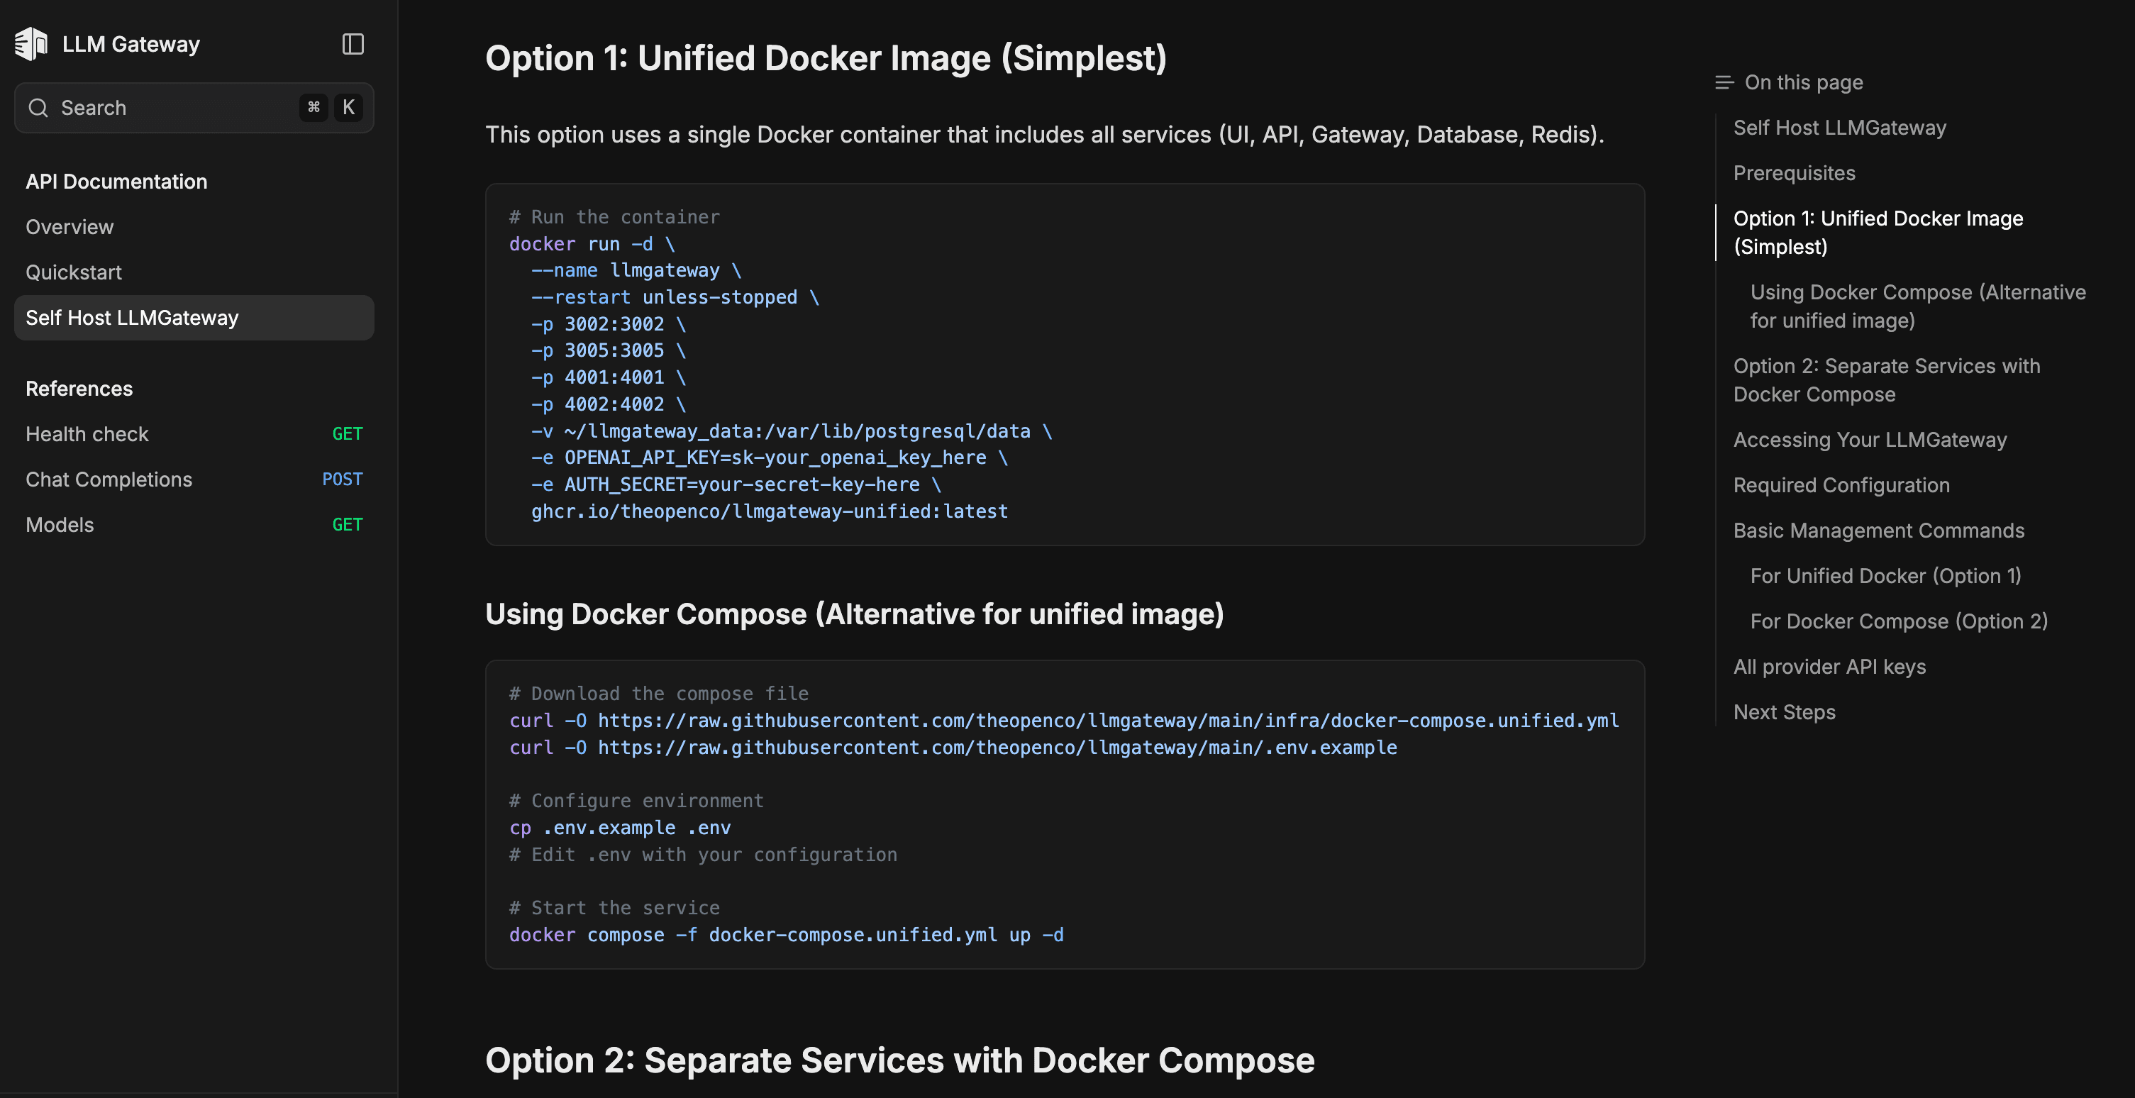Image resolution: width=2135 pixels, height=1098 pixels.
Task: Open the Overview page in sidebar
Action: [70, 226]
